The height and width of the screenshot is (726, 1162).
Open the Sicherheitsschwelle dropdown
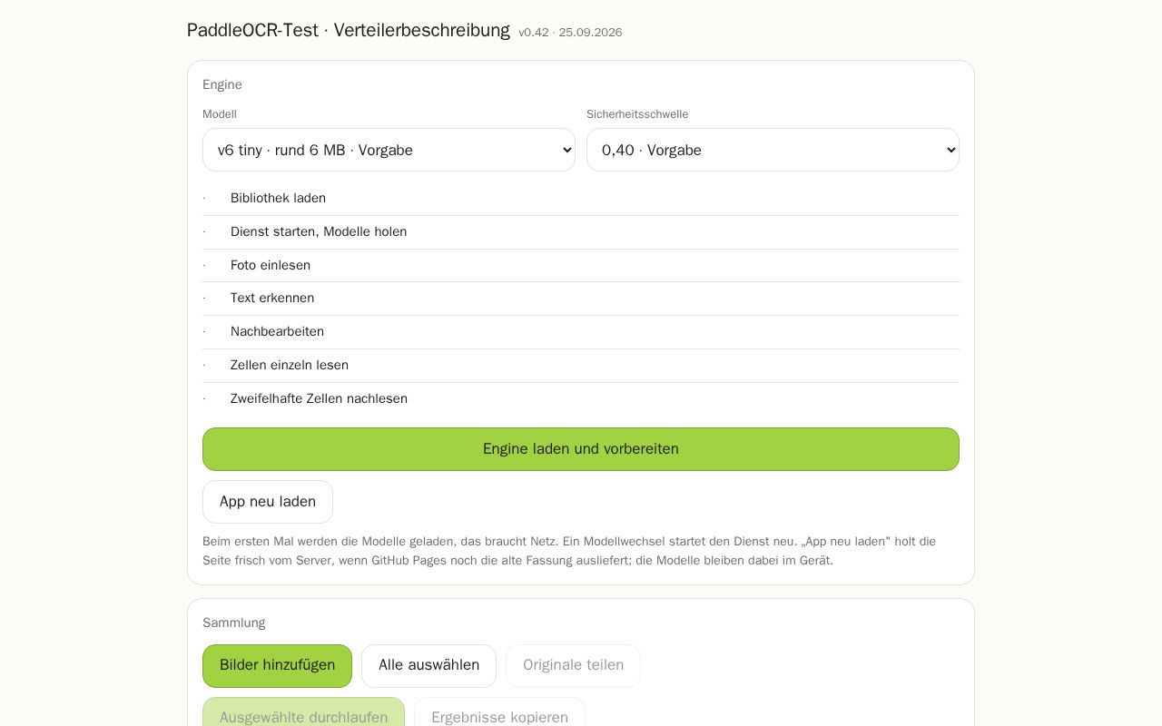point(773,150)
